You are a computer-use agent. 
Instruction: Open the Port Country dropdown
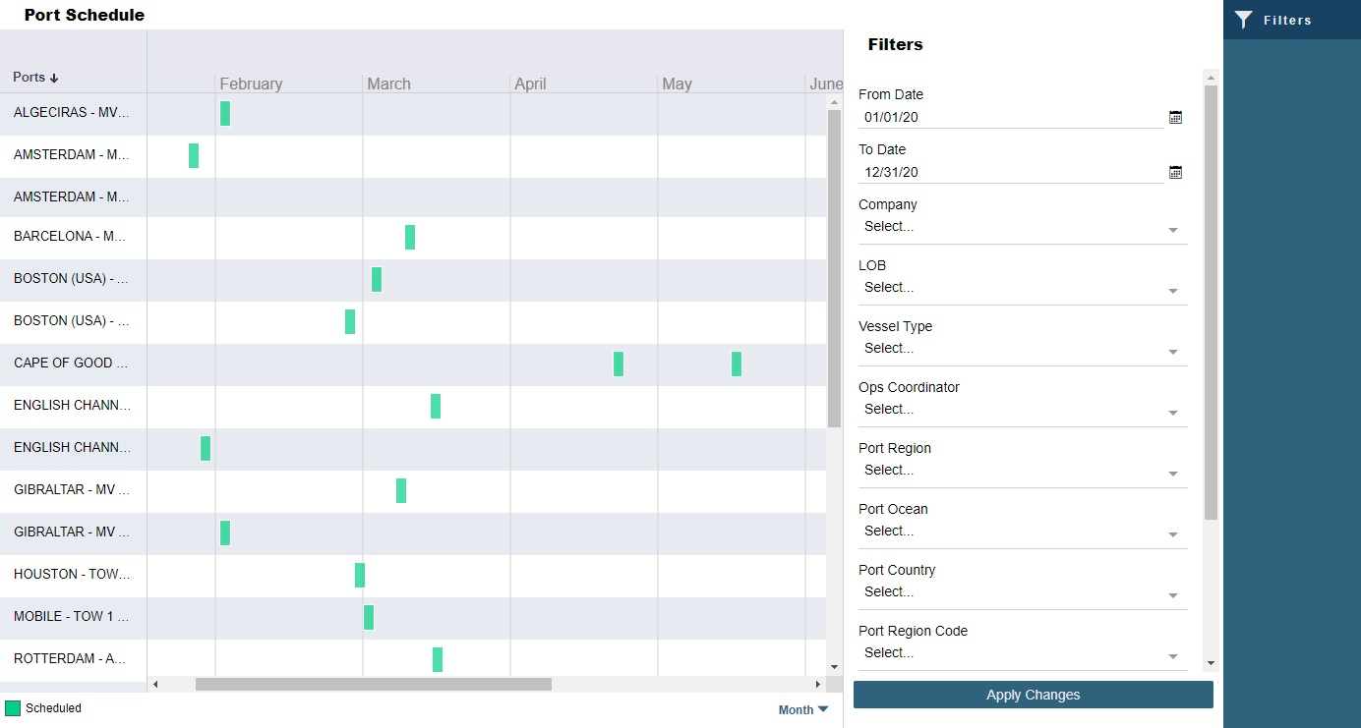coord(1172,594)
